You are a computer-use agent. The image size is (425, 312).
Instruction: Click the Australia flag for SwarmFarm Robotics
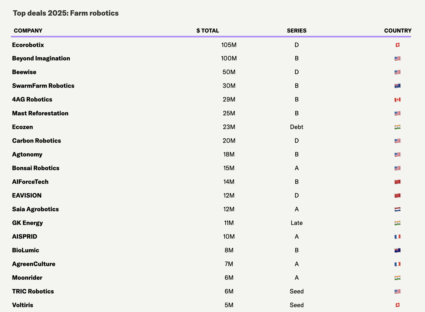click(397, 86)
